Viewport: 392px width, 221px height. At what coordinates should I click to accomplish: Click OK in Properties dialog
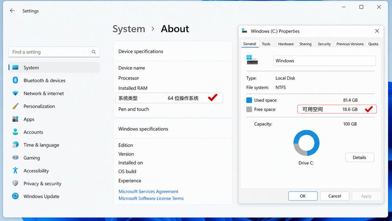[x=303, y=196]
